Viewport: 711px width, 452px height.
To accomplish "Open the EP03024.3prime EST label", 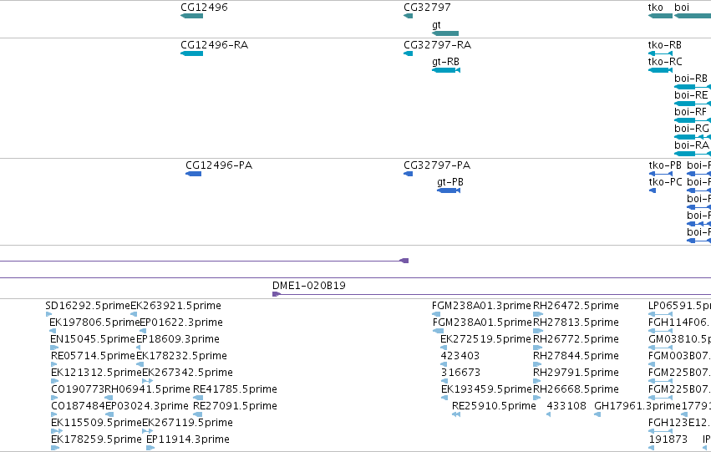I will click(x=146, y=406).
